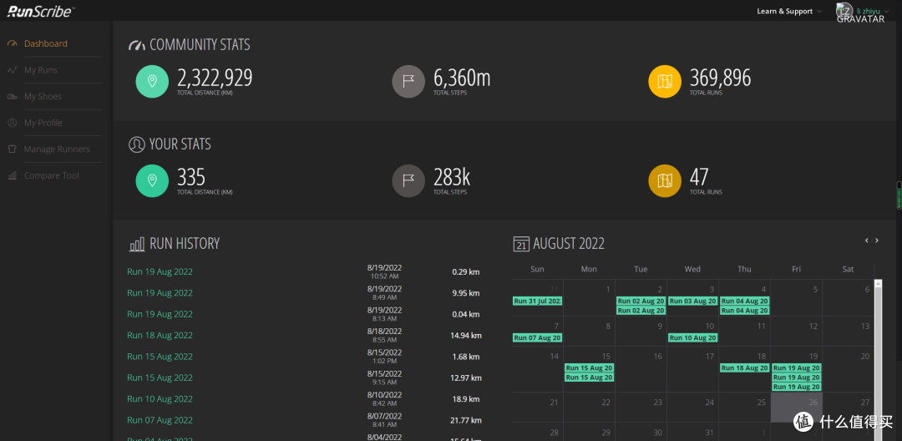Viewport: 902px width, 441px height.
Task: Click the Manage Runners shirt icon
Action: tap(12, 150)
